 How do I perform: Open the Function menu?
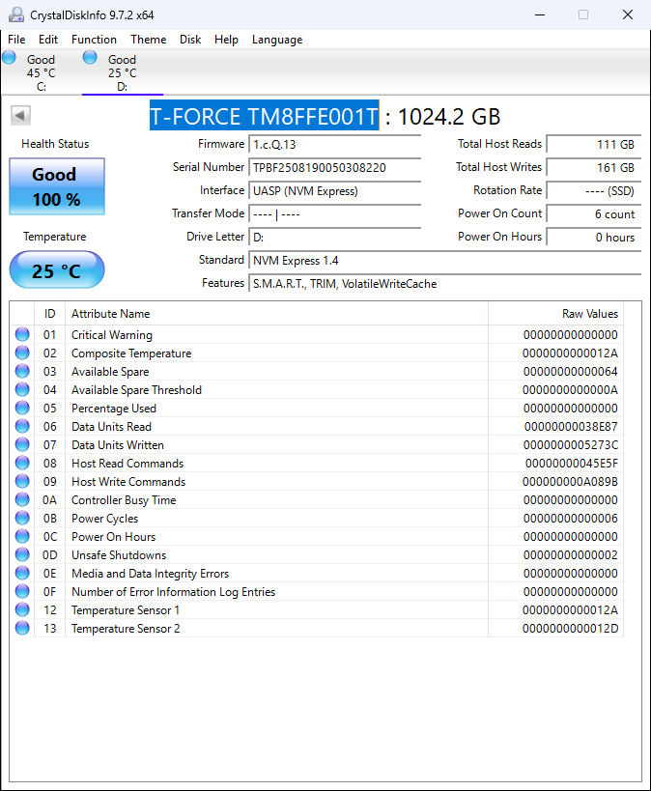click(x=94, y=40)
